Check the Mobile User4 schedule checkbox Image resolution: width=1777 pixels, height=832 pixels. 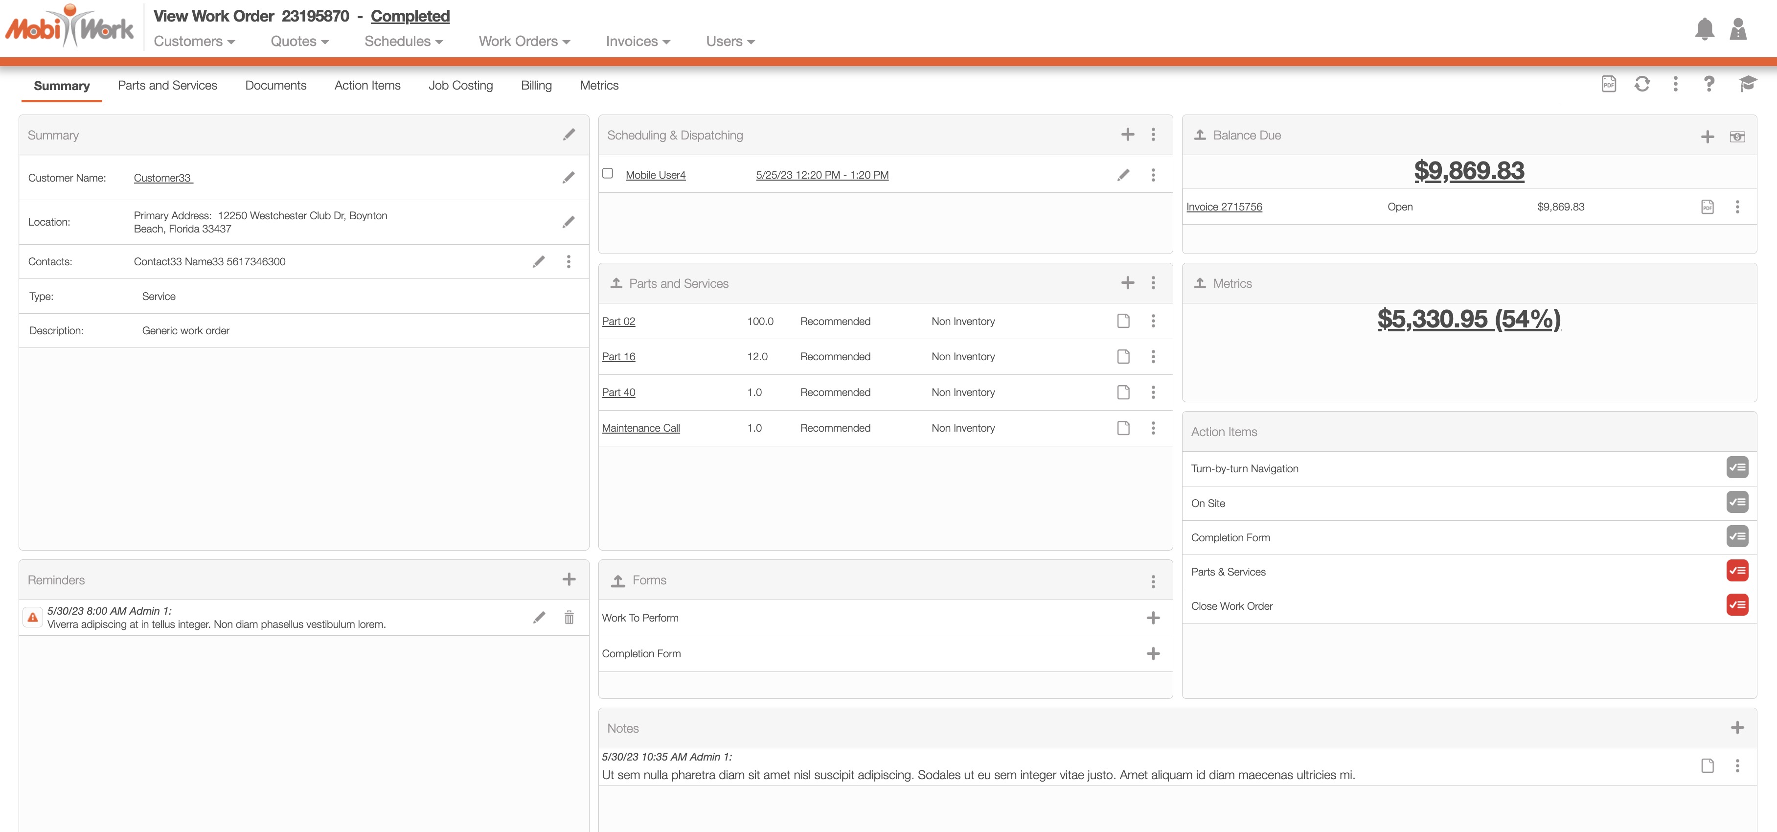click(x=608, y=173)
